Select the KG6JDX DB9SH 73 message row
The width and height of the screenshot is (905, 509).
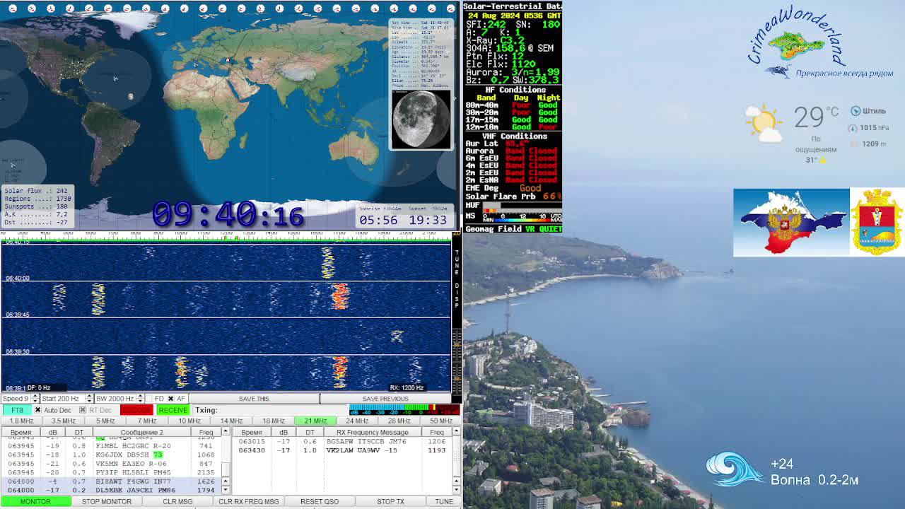tap(112, 455)
